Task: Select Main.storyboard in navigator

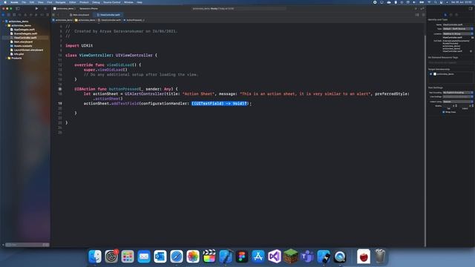Action: (x=23, y=42)
